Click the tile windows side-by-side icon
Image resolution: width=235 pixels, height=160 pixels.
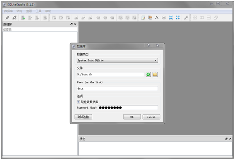pyautogui.click(x=202, y=18)
